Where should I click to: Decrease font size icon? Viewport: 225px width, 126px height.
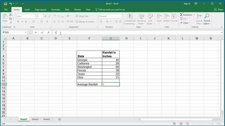point(49,16)
